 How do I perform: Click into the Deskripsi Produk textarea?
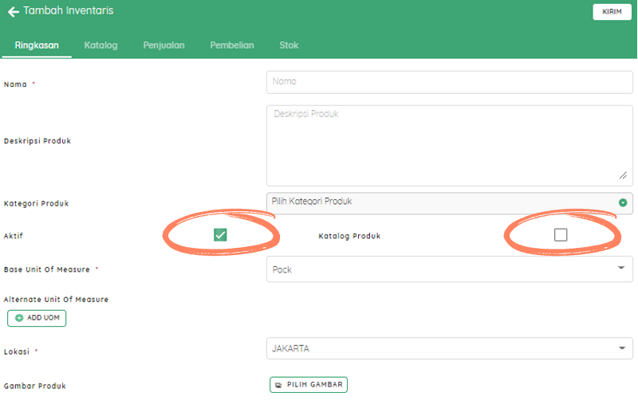(x=450, y=146)
